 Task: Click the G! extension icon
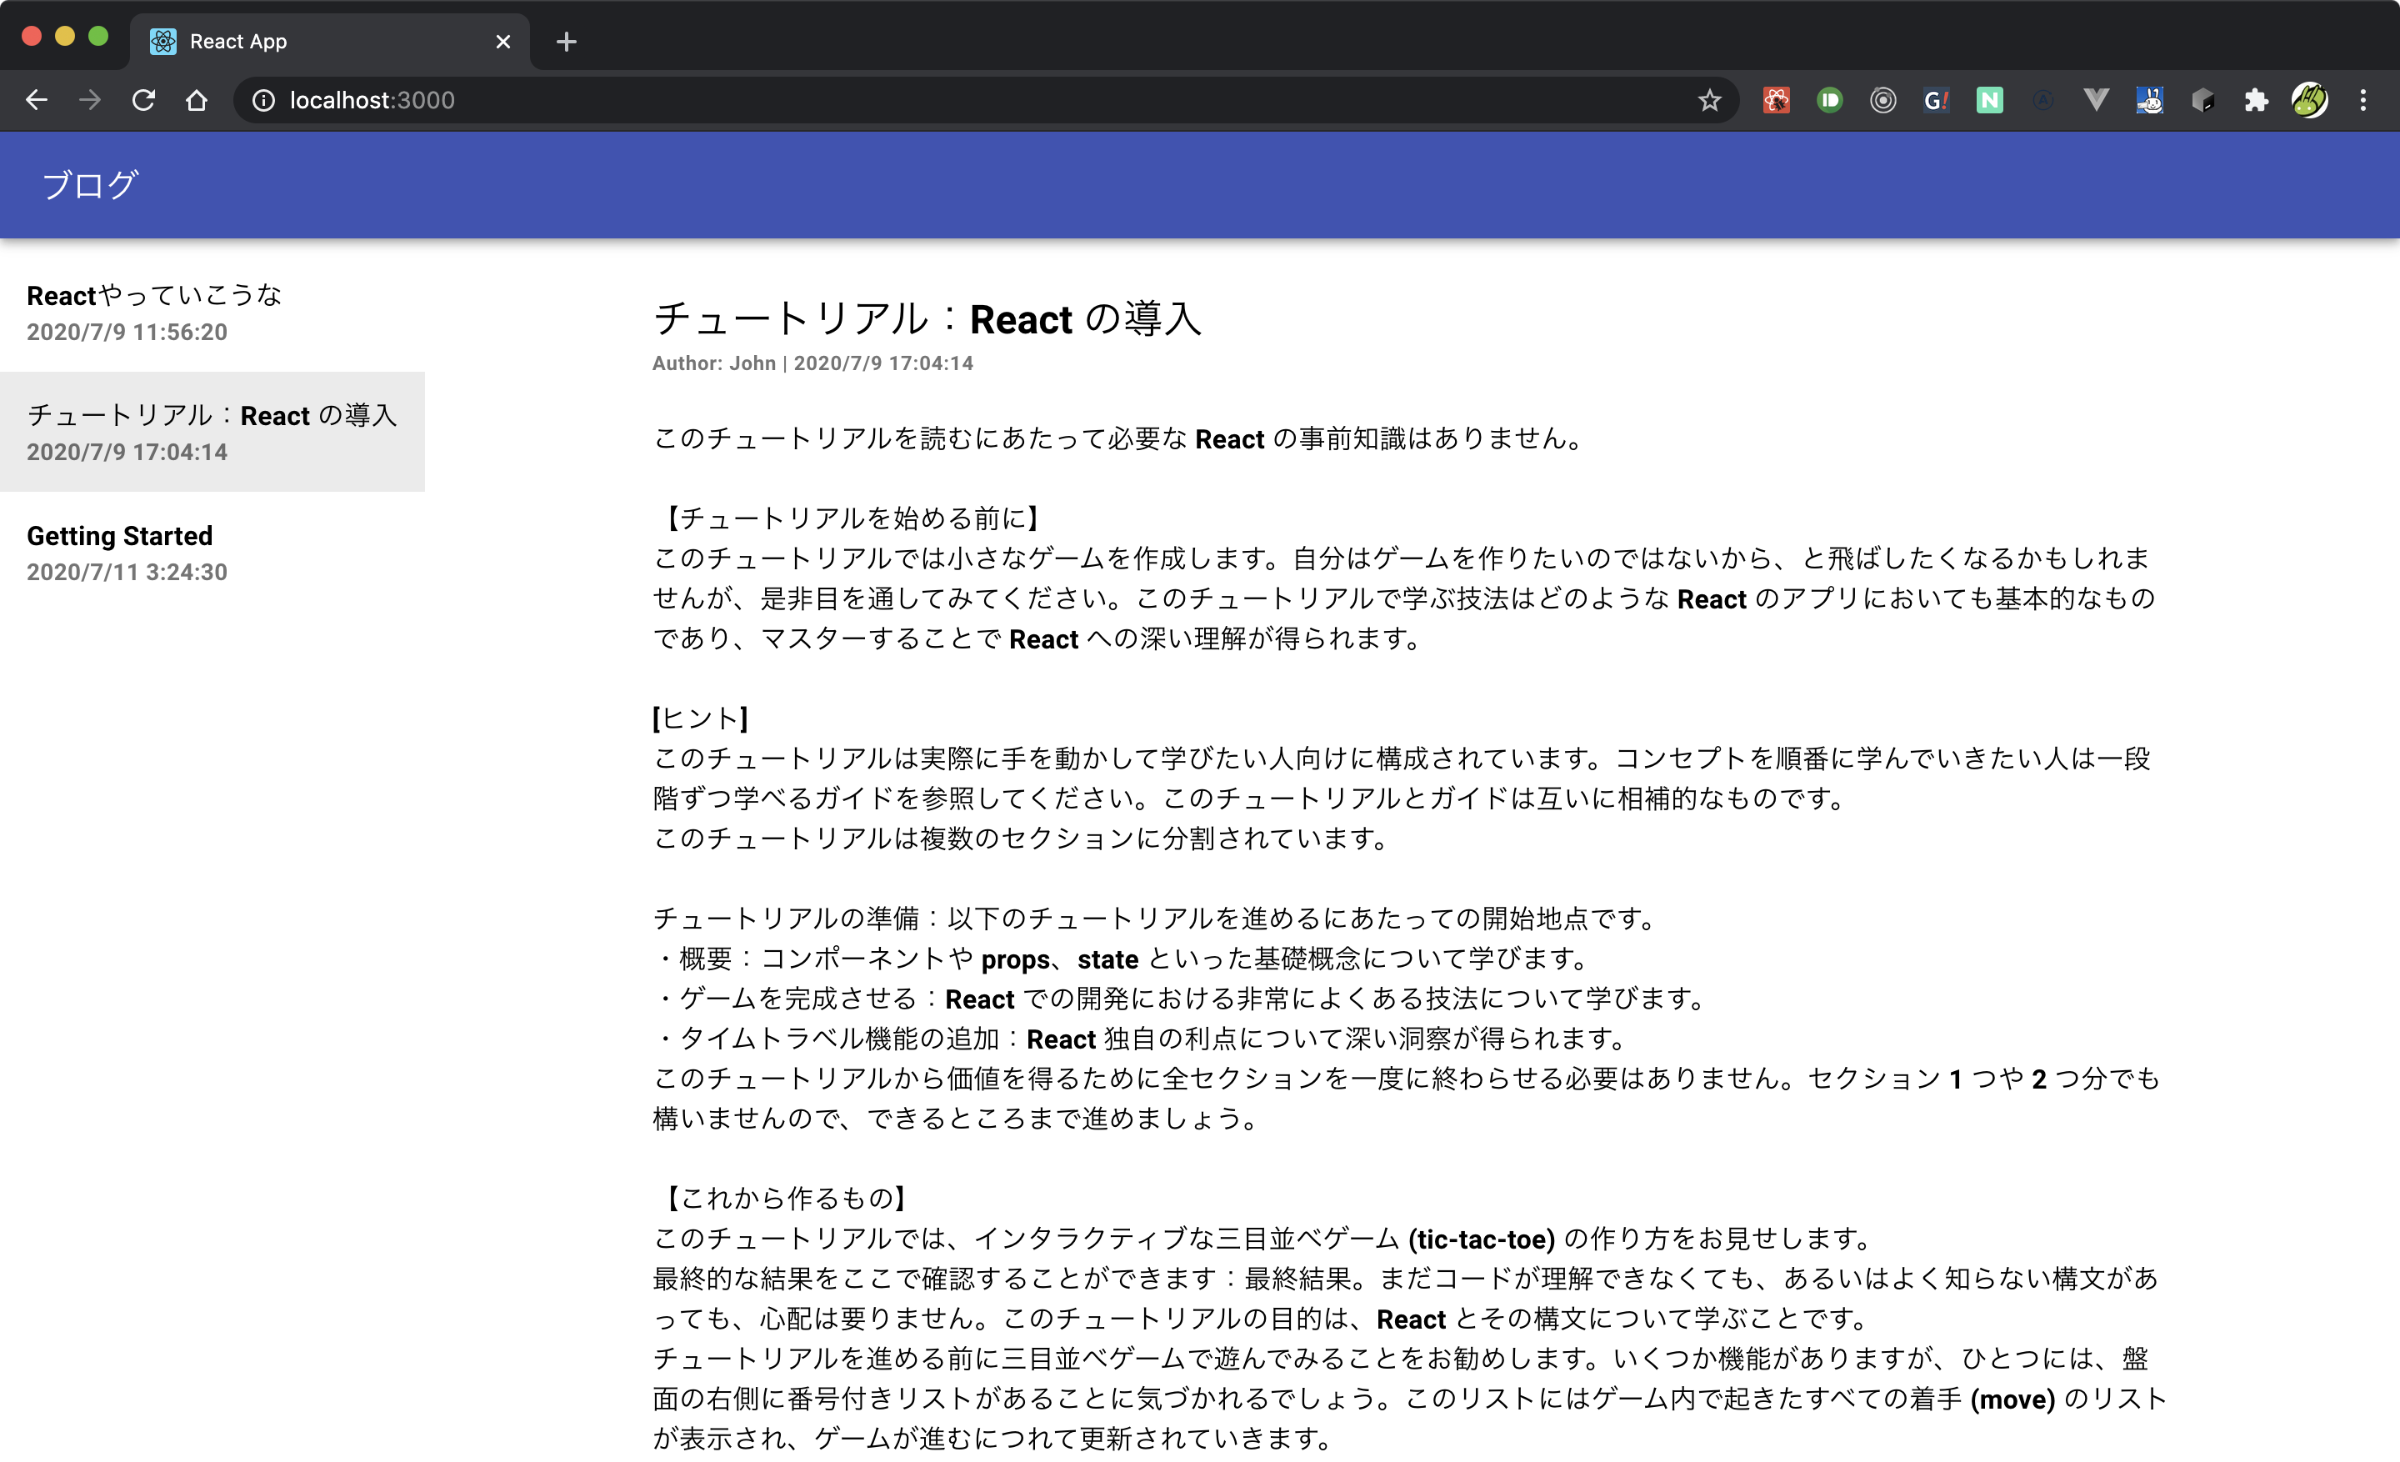coord(1935,100)
